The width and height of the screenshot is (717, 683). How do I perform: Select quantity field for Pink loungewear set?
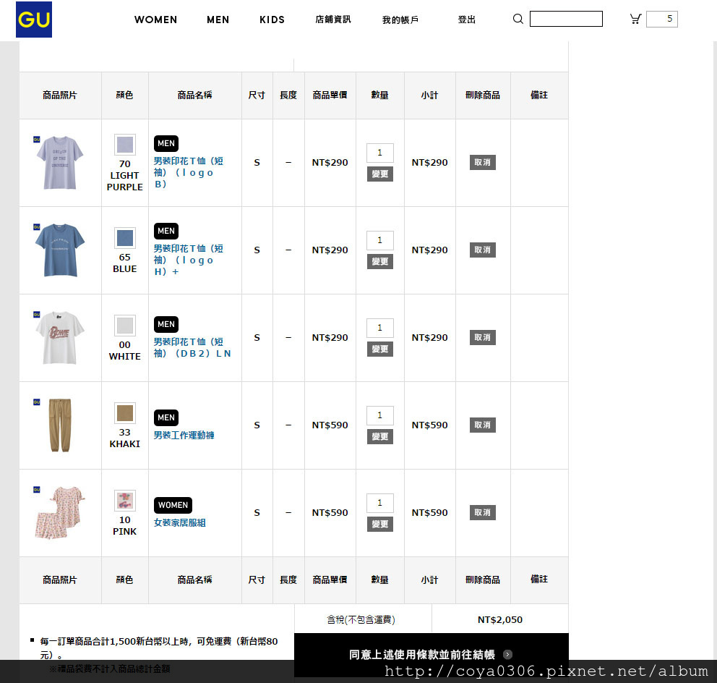point(380,503)
